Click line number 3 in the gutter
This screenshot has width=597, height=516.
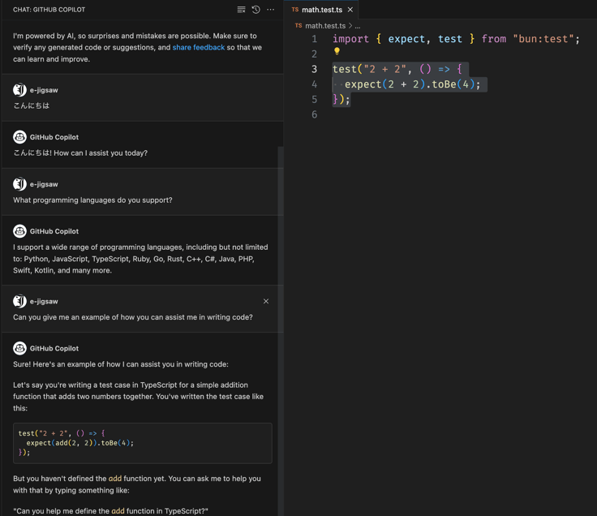click(x=315, y=69)
